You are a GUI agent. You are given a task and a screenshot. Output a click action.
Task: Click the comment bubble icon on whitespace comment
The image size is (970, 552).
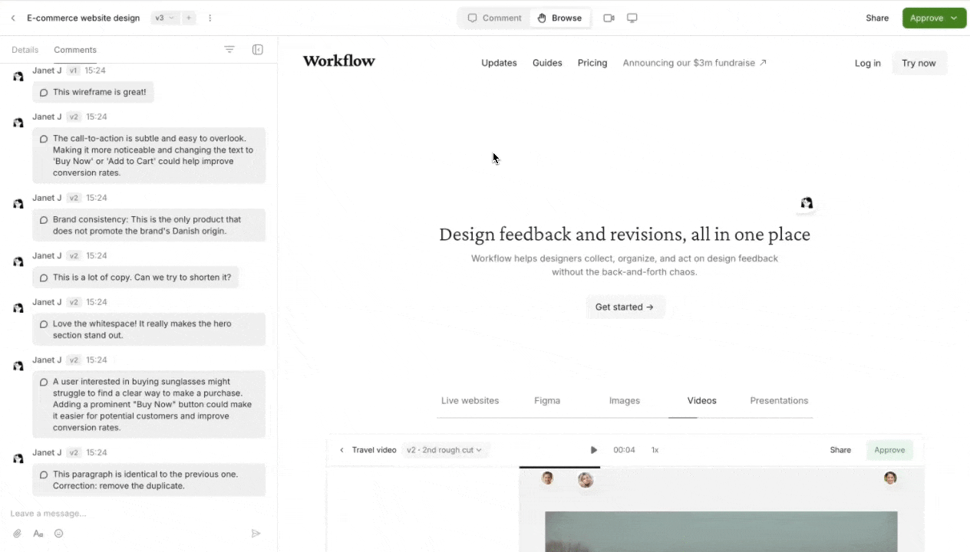[x=44, y=324]
